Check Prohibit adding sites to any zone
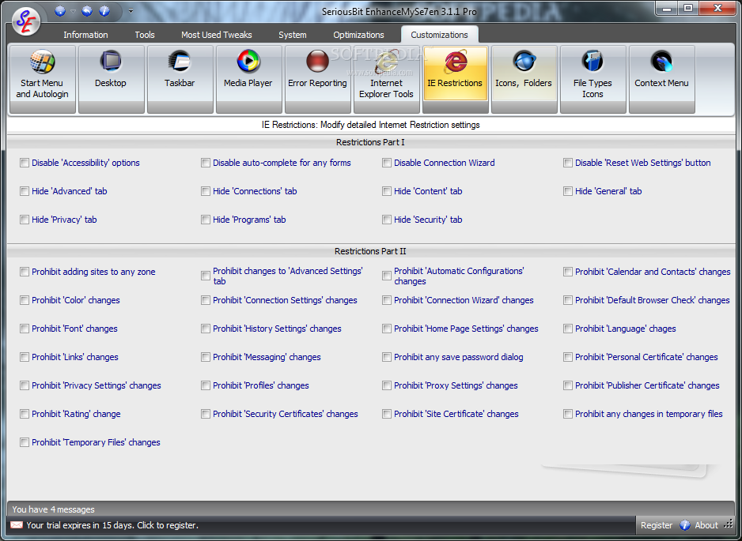Screen dimensions: 742x541 25,272
